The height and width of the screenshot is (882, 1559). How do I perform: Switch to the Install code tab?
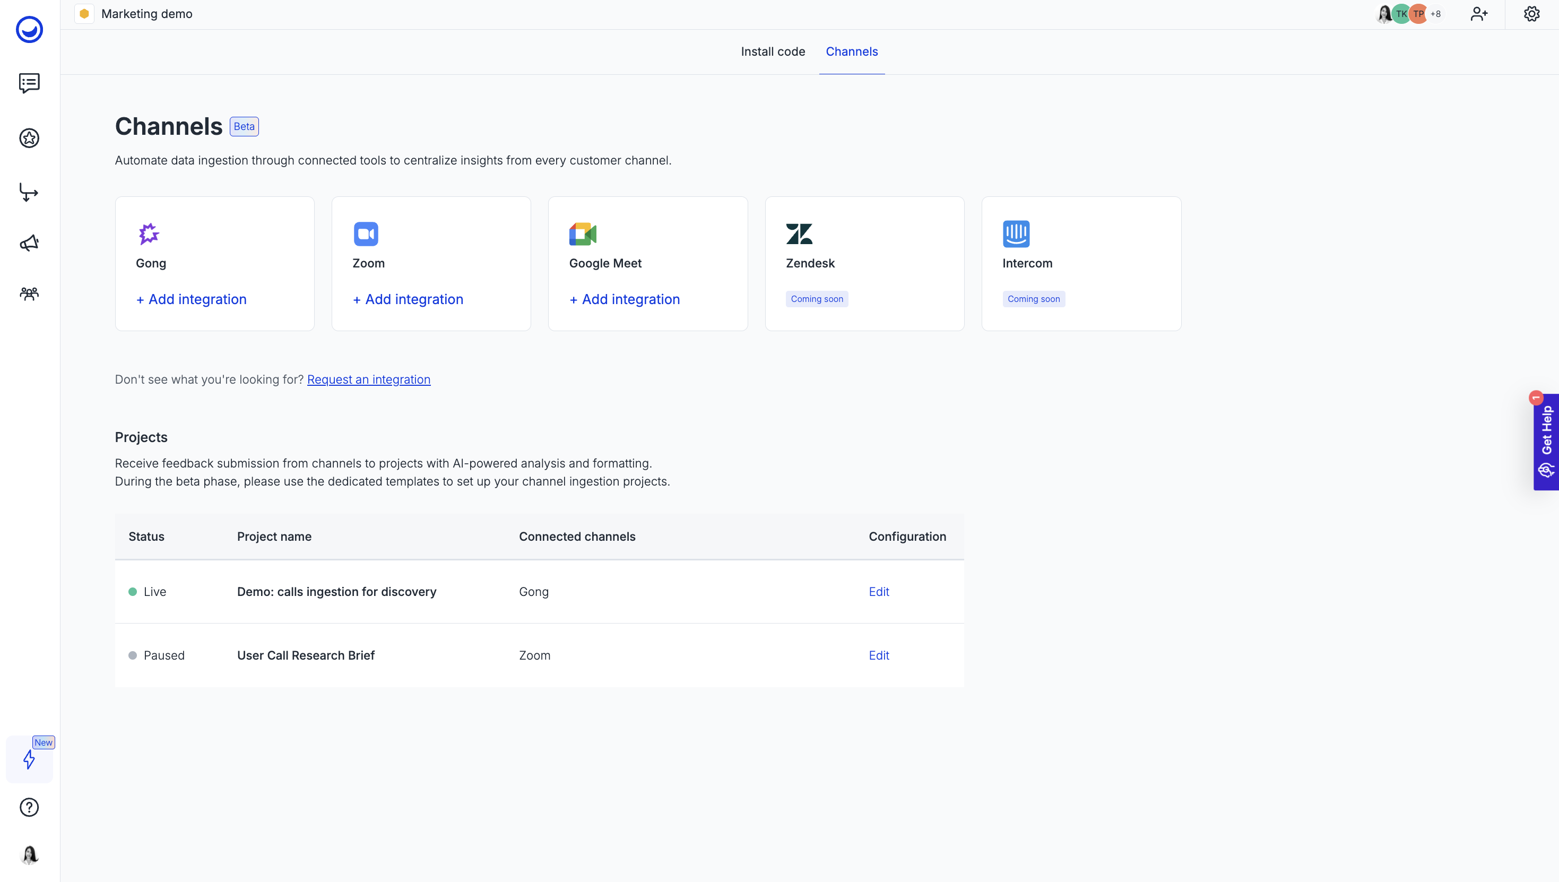[x=773, y=51]
